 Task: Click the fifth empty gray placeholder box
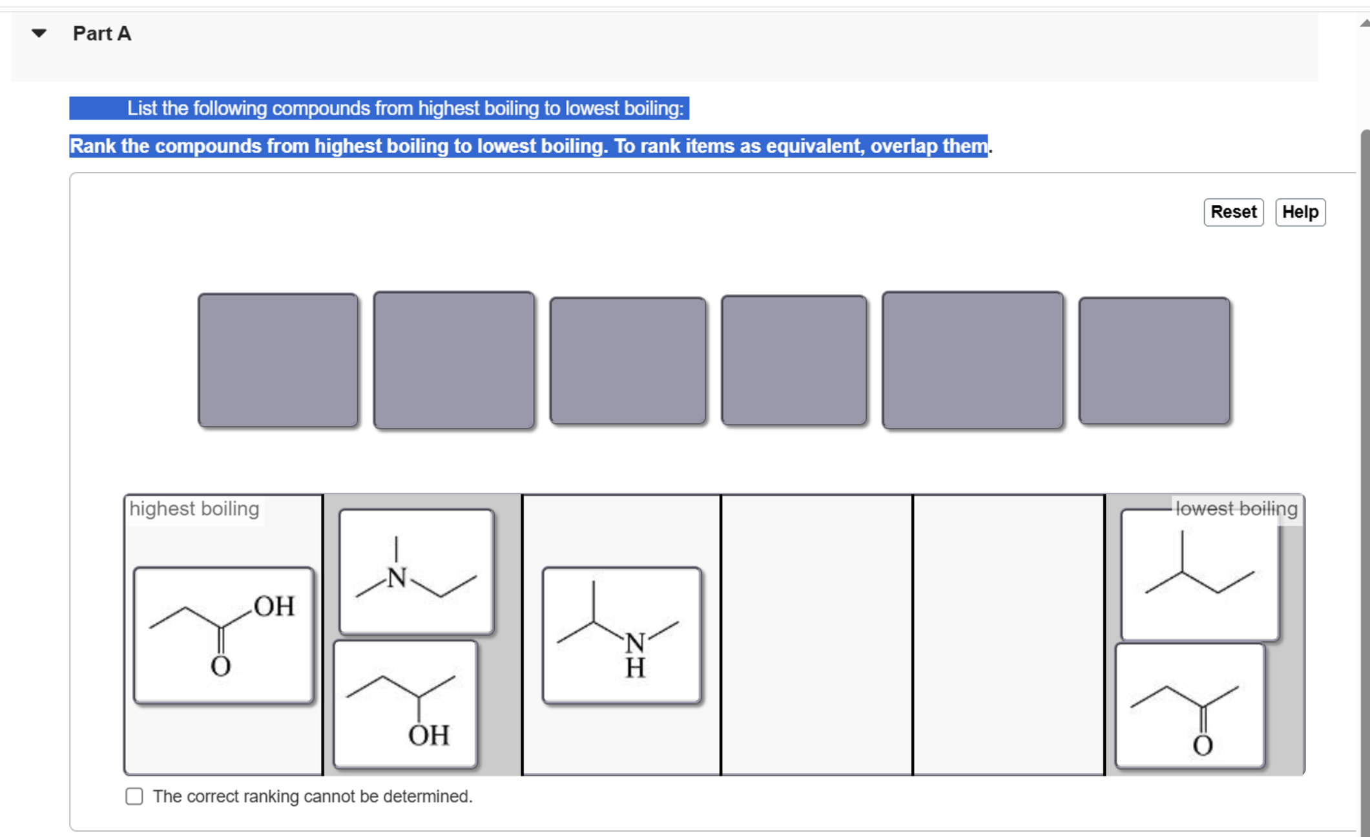click(972, 360)
